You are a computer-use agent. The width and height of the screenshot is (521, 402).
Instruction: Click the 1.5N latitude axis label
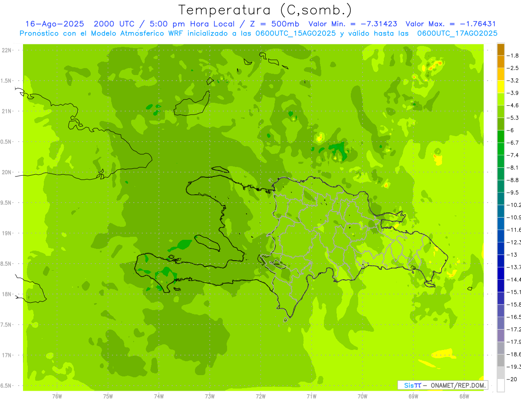click(7, 81)
